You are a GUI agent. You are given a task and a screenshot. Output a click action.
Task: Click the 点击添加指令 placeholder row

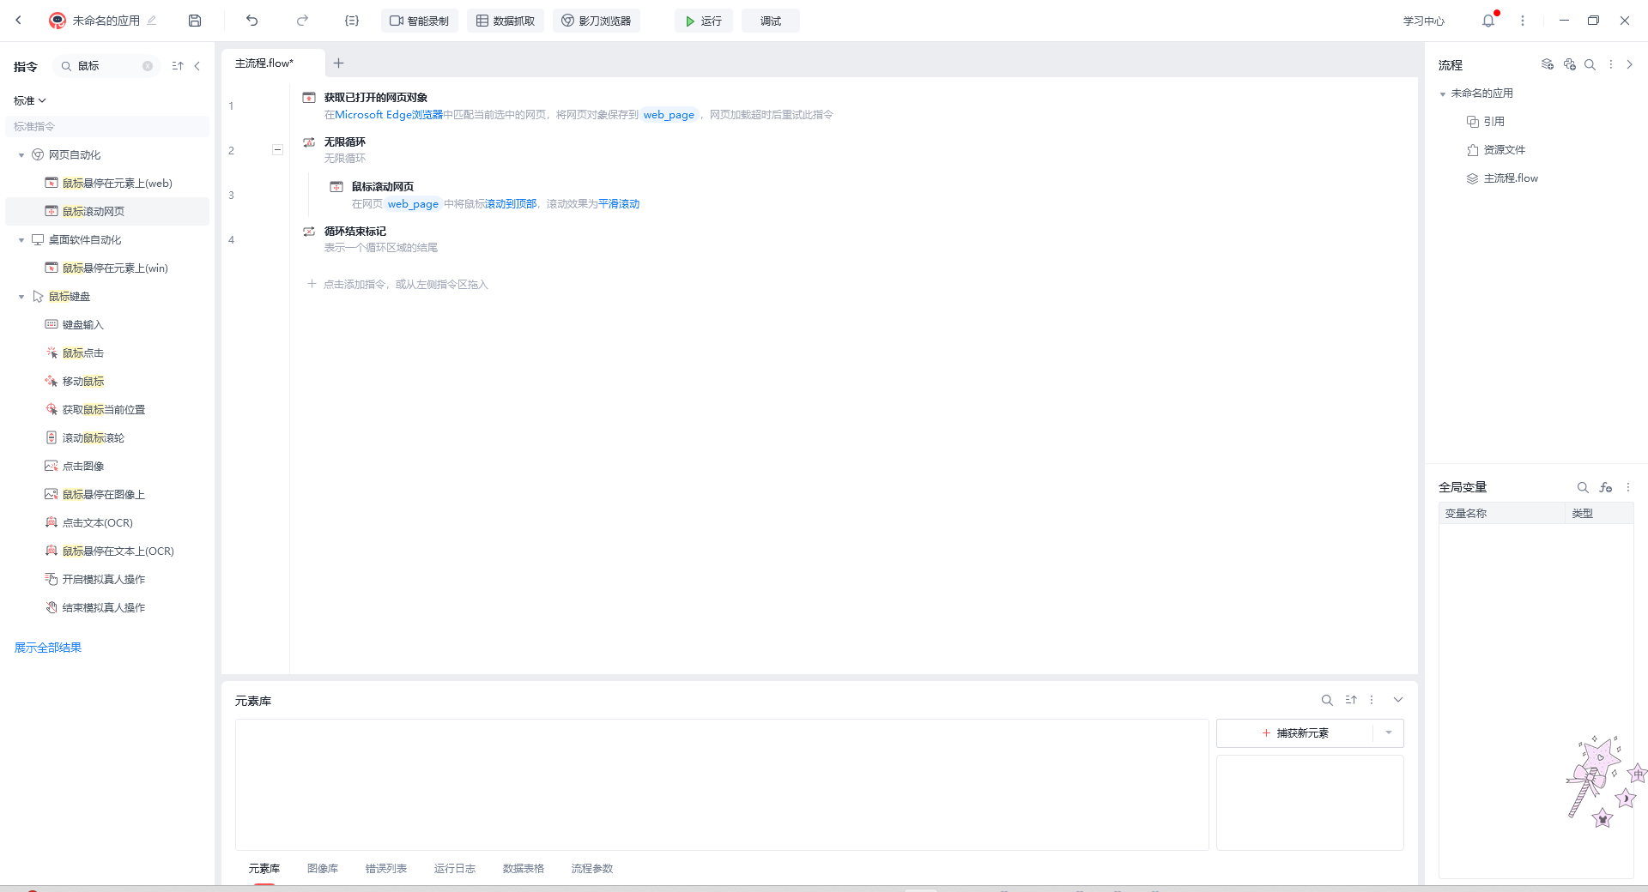(397, 285)
